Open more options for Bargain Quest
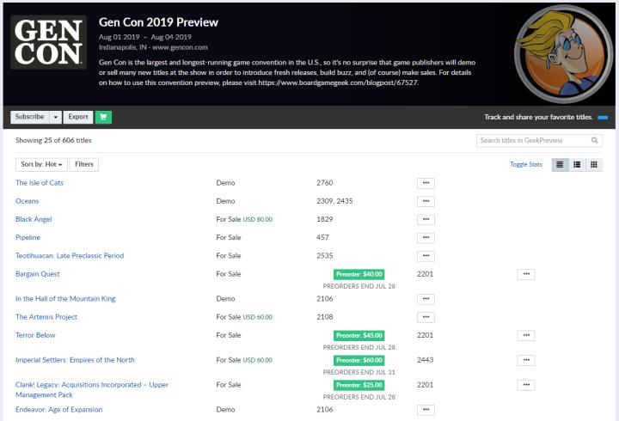Viewport: 619px width, 421px height. pyautogui.click(x=526, y=274)
